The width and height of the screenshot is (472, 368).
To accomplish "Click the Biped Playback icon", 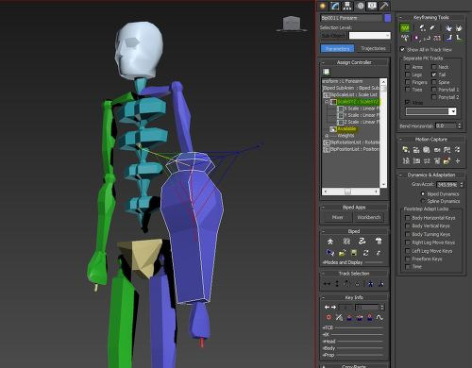I will (x=330, y=253).
